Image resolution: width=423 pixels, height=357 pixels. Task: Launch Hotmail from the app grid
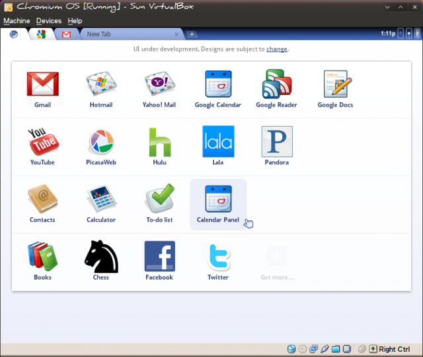pos(101,84)
